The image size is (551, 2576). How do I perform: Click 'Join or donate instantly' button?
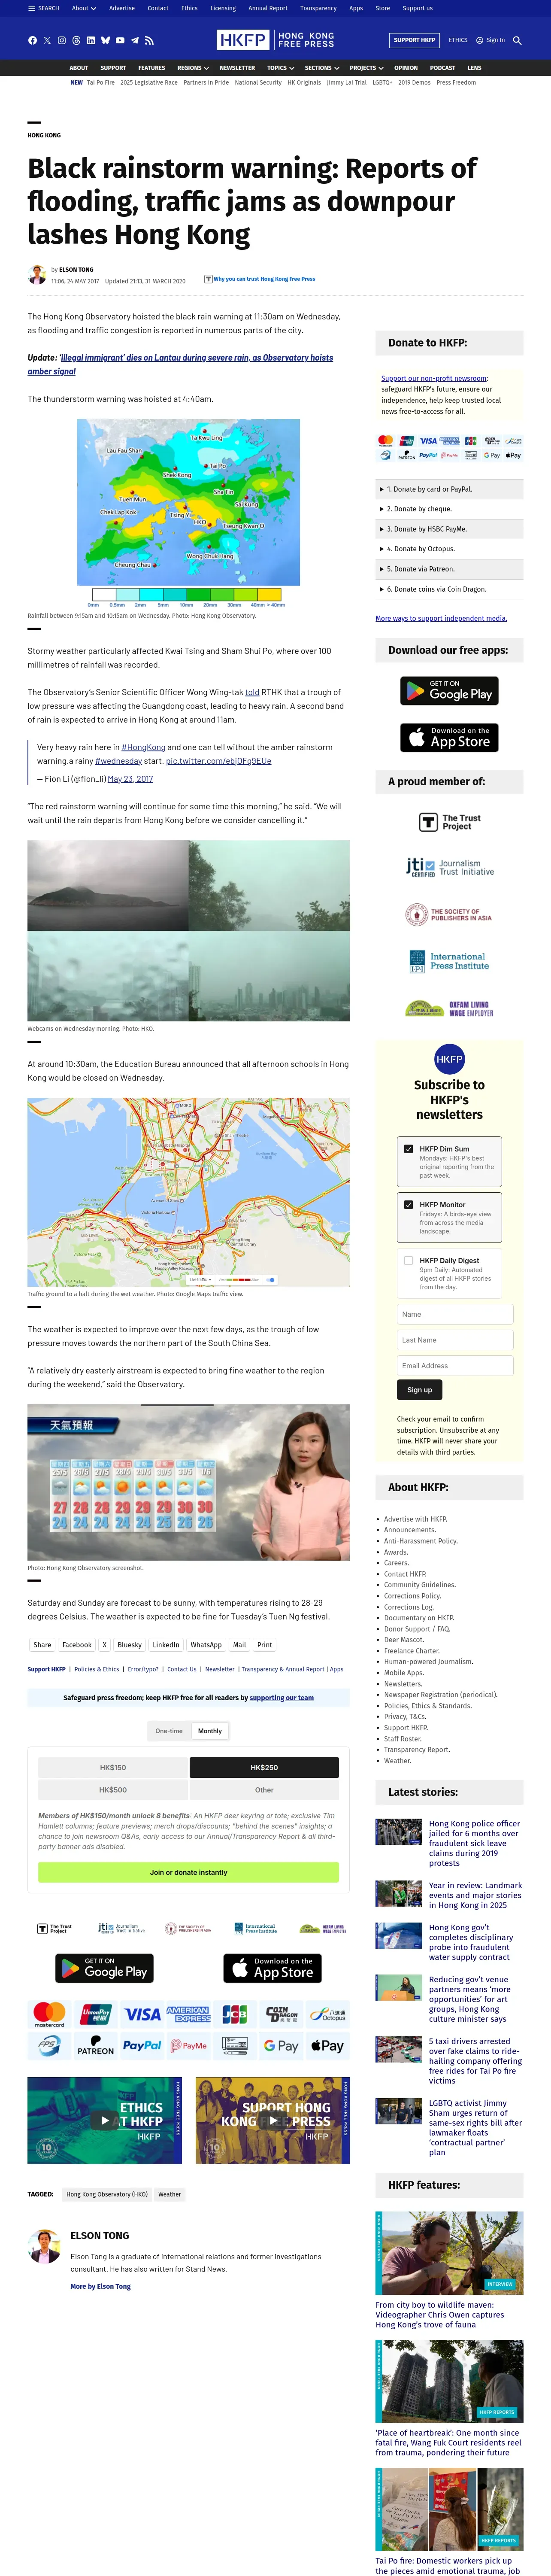pyautogui.click(x=188, y=1872)
